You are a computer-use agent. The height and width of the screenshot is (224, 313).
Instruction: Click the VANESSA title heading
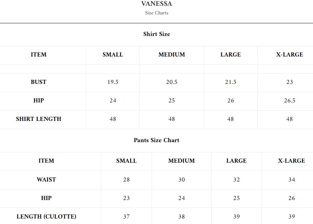157,4
